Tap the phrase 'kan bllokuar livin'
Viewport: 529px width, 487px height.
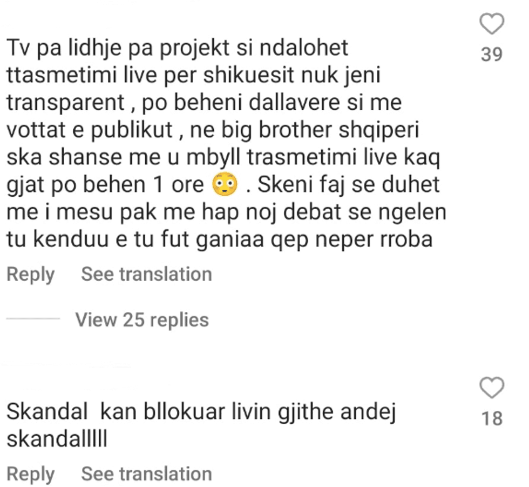click(x=186, y=412)
